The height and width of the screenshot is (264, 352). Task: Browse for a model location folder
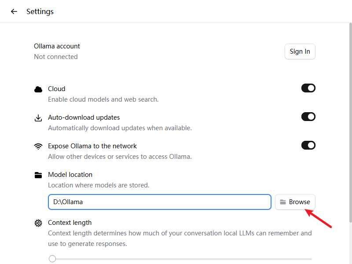[295, 202]
